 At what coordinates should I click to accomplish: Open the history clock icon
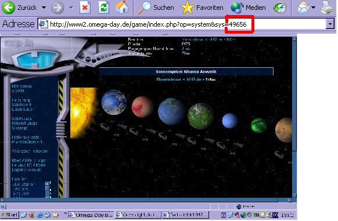coord(279,8)
